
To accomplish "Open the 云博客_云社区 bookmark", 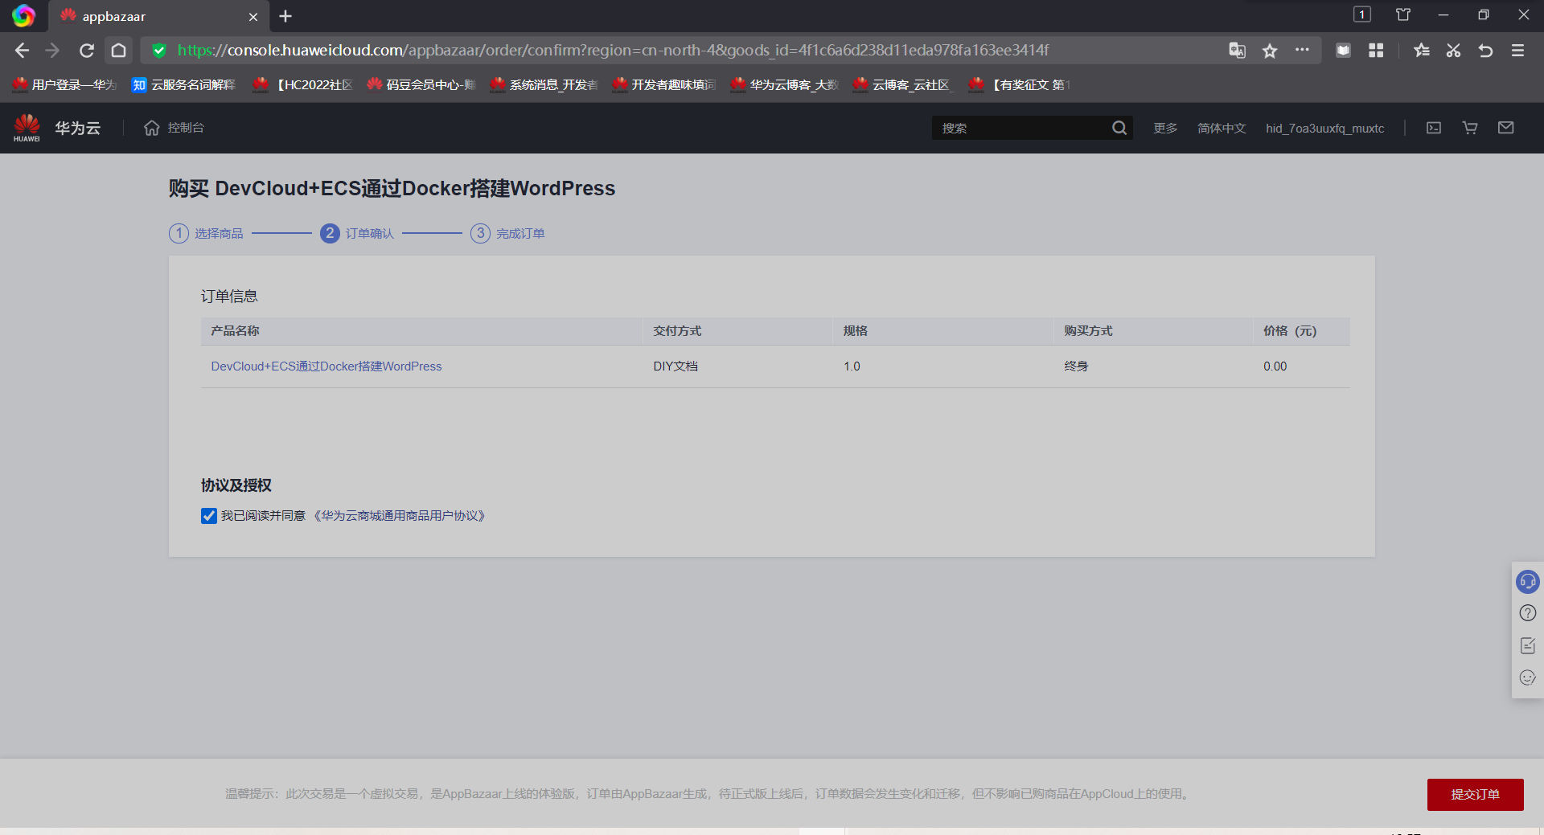I will pyautogui.click(x=903, y=84).
